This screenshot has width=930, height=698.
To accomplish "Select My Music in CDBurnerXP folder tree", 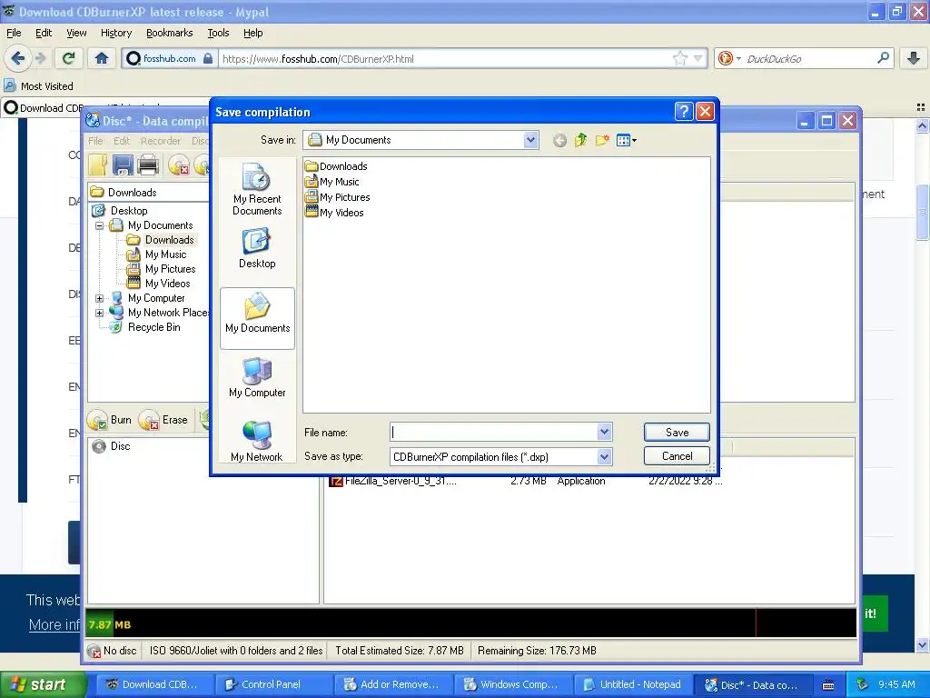I will (x=165, y=254).
